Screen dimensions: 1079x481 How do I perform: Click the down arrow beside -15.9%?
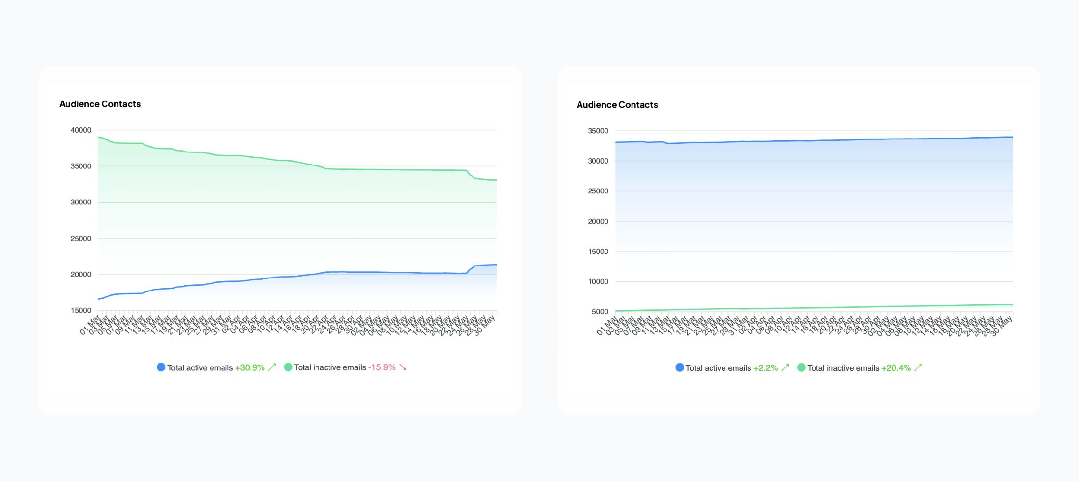[403, 367]
